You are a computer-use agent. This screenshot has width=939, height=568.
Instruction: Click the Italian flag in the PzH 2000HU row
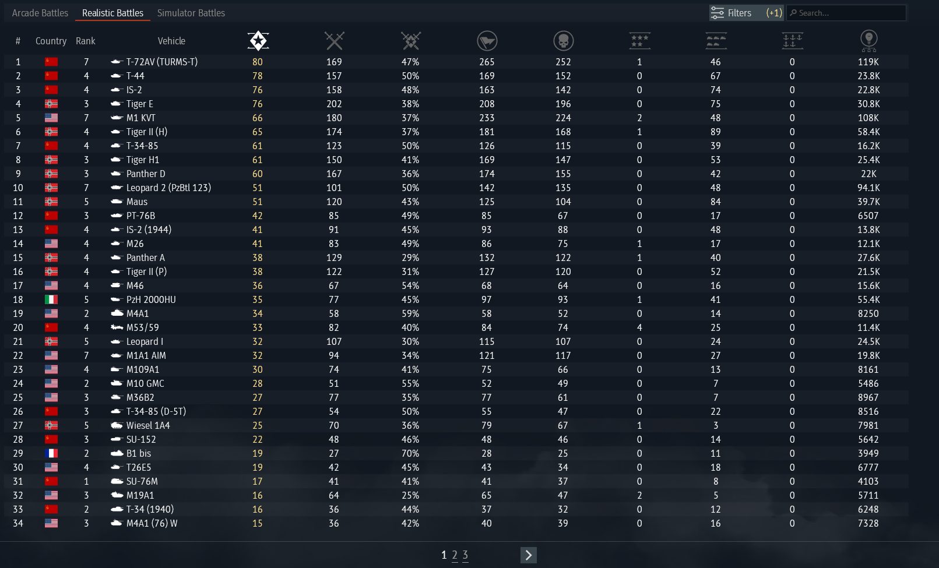tap(51, 299)
